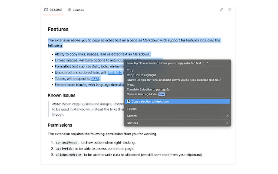
Task: Select Translate Selection to português
Action: 148,89
